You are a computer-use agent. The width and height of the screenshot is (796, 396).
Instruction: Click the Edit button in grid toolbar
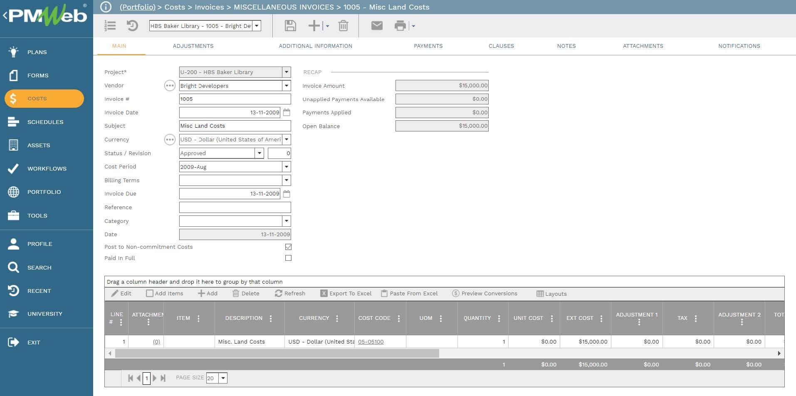coord(121,293)
